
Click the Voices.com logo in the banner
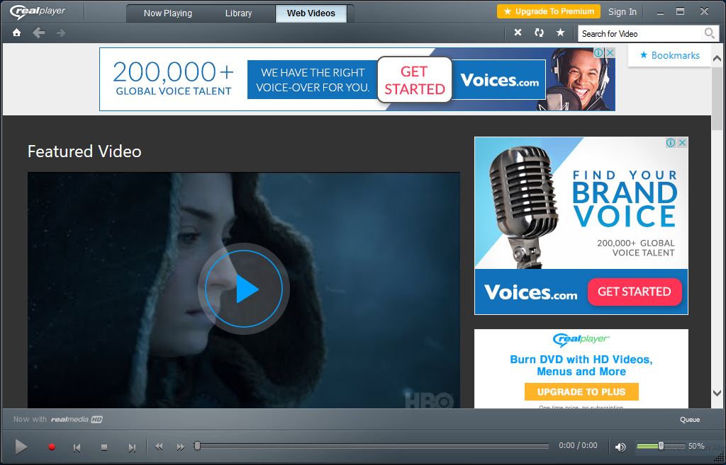500,81
